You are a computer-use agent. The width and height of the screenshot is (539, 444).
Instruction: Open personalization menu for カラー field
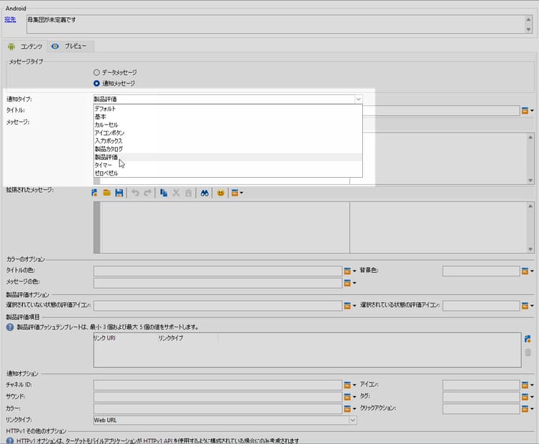[x=350, y=409]
